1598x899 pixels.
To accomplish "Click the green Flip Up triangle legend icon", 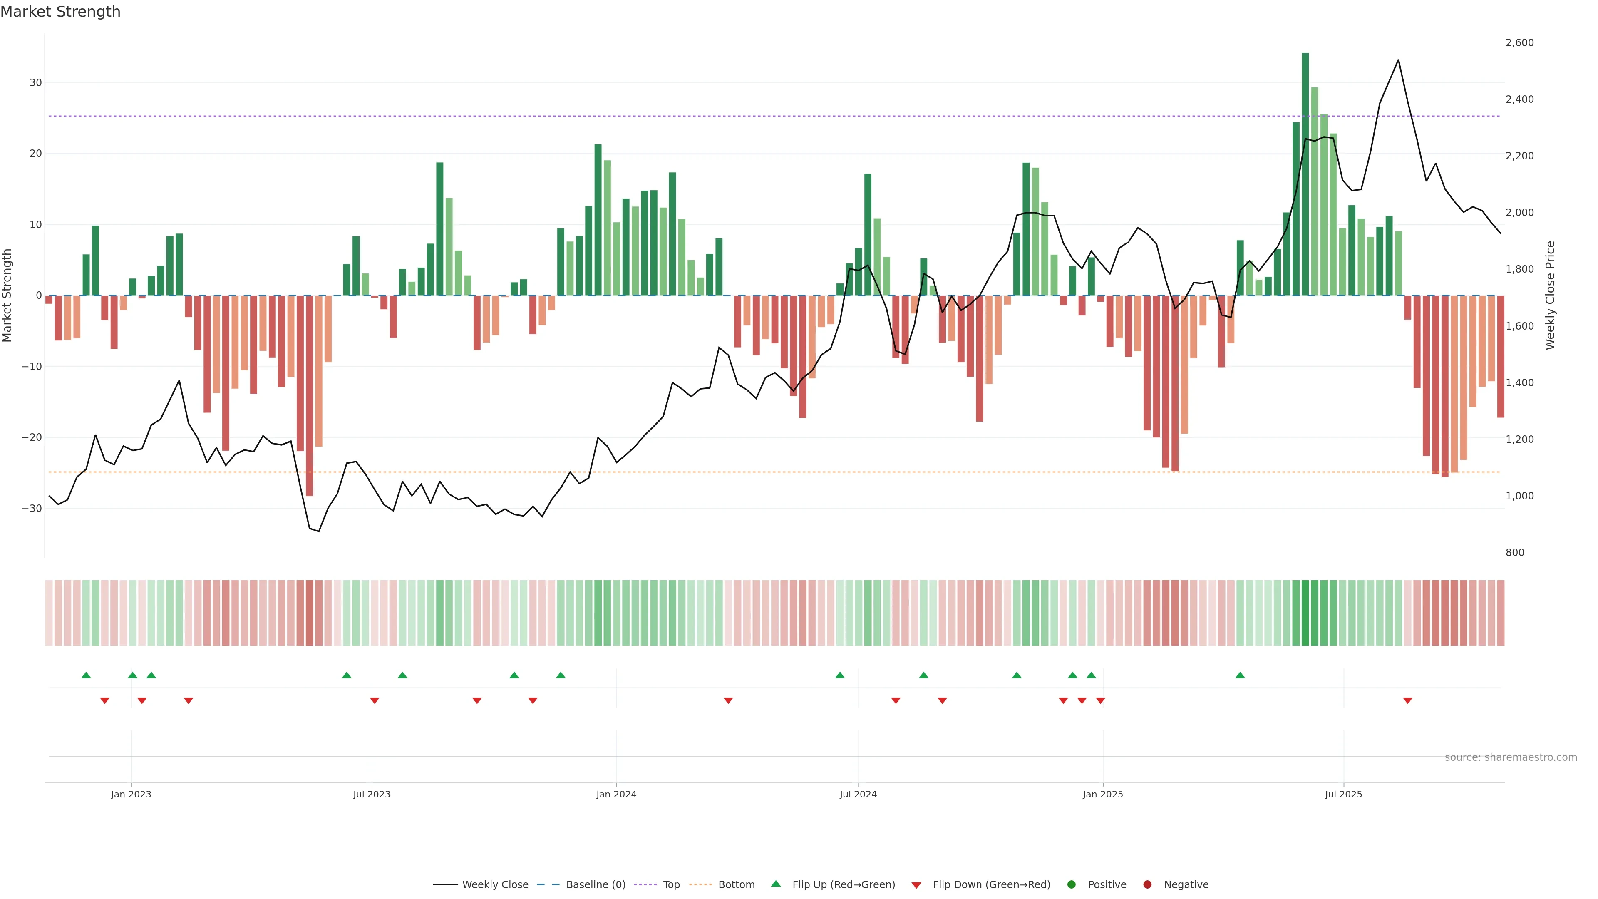I will pos(775,884).
